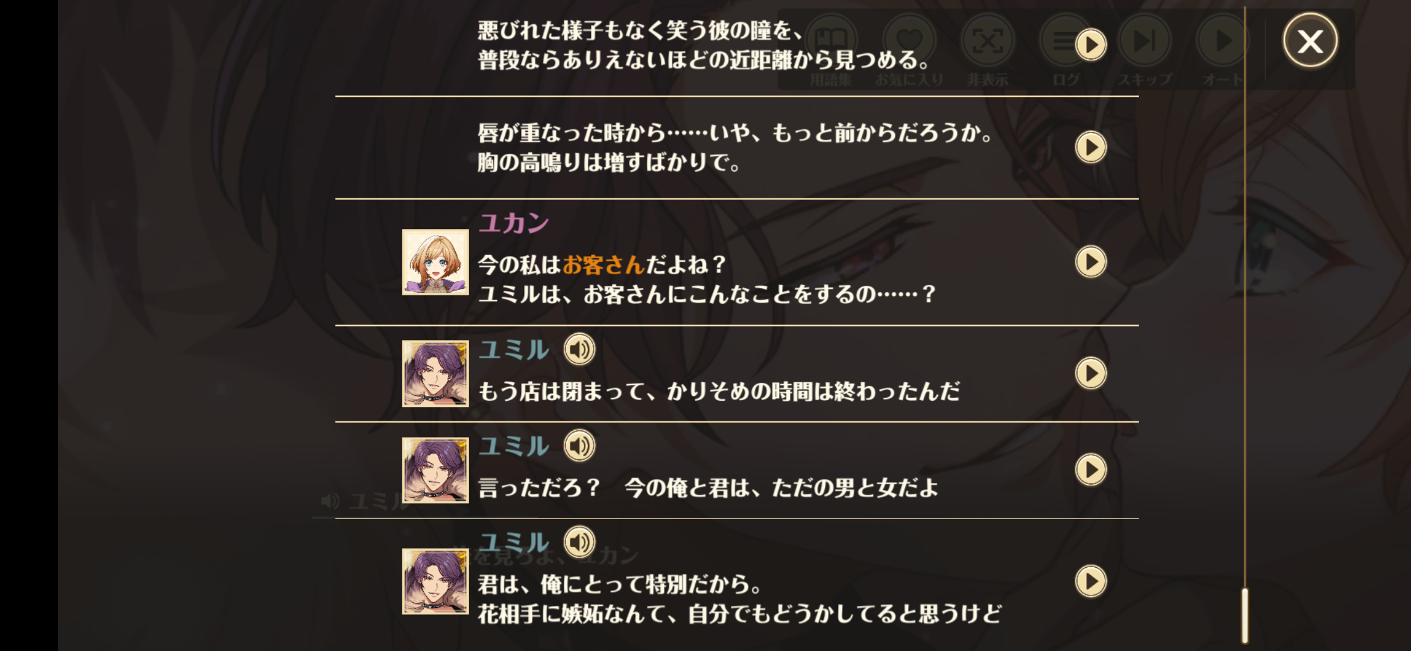Screen dimensions: 1411x651
Task: Replay voice for 言っただろ line
Action: (x=579, y=446)
